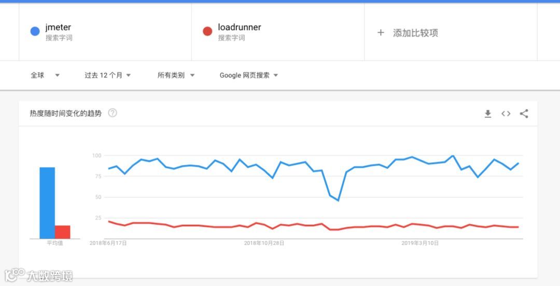The height and width of the screenshot is (286, 560).
Task: Click the embed code icon
Action: 506,114
